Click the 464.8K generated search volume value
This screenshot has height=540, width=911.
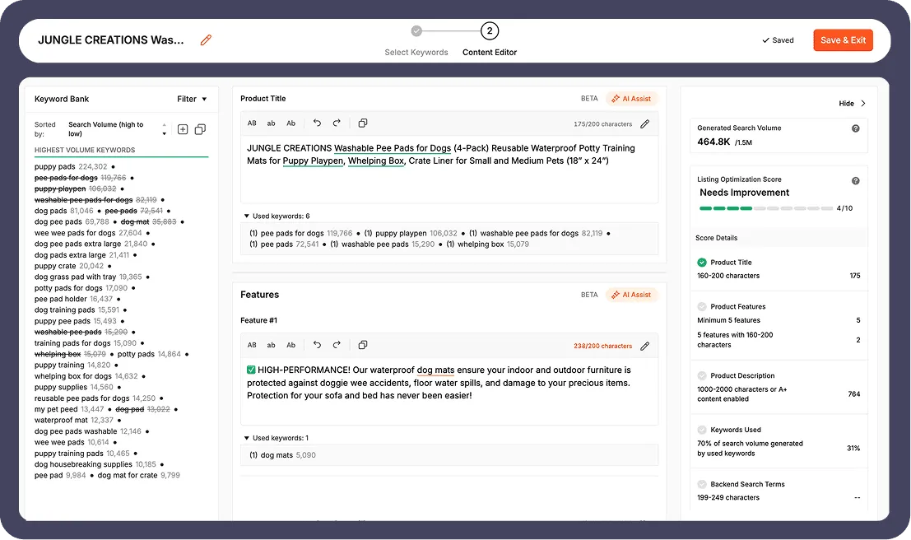(713, 142)
